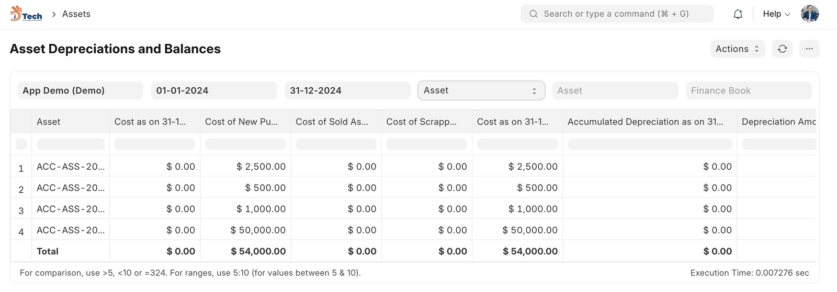Click the iTech logo home icon
The height and width of the screenshot is (292, 837).
click(x=26, y=14)
